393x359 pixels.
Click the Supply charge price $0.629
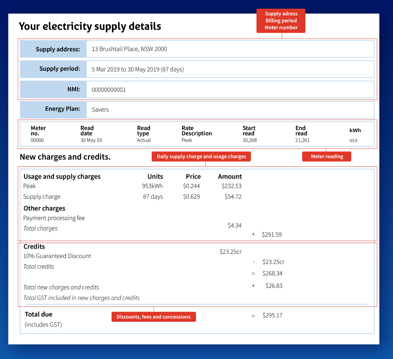coord(191,197)
